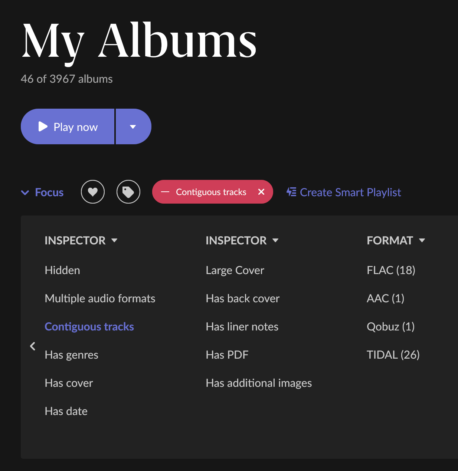Viewport: 458px width, 471px height.
Task: Click Create Smart Playlist link
Action: (350, 192)
